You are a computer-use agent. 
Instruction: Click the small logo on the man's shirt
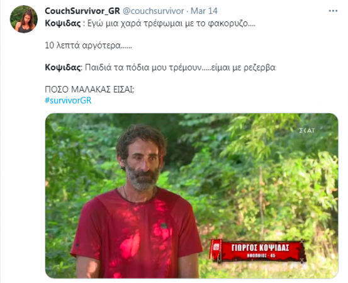164,226
